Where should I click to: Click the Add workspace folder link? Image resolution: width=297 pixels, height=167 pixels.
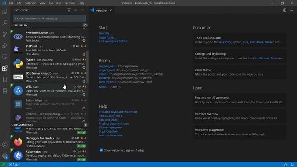[114, 41]
